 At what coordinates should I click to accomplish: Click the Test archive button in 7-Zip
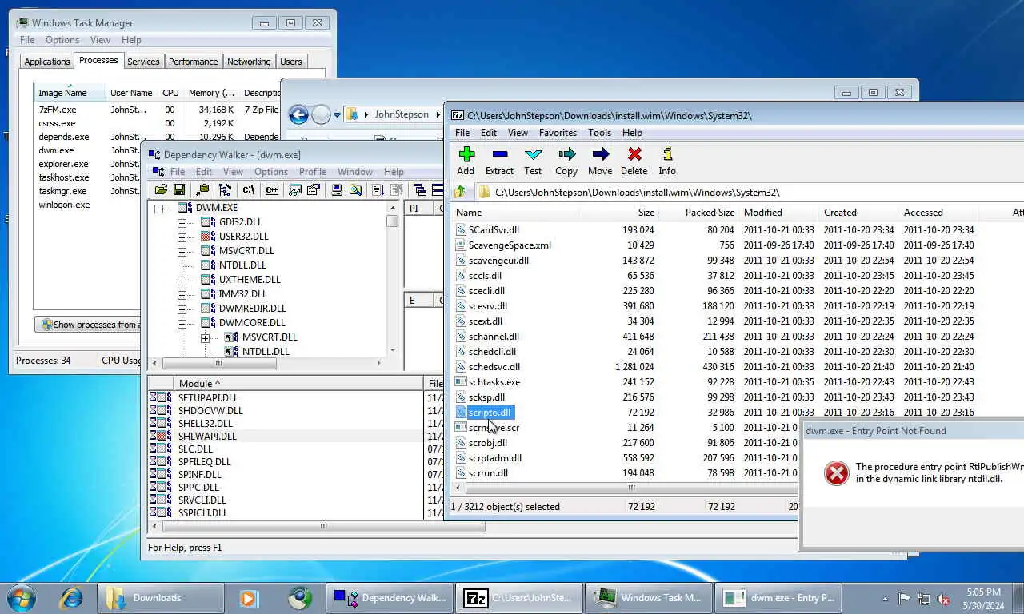533,161
